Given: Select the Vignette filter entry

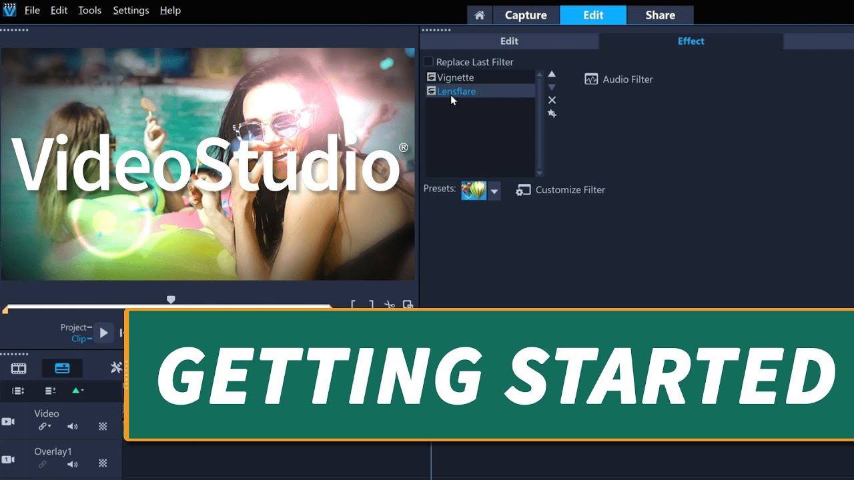Looking at the screenshot, I should [x=480, y=77].
